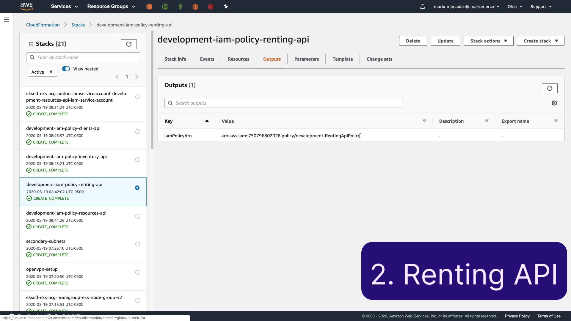Open the hamburger navigation menu
The image size is (571, 321).
[7, 20]
